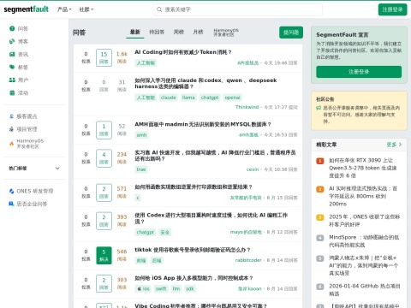This screenshot has height=308, width=411.
Task: Click the 项目管理 sidebar icon
Action: click(11, 129)
